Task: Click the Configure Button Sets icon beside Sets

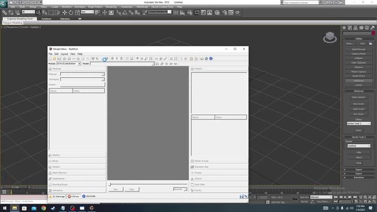Action: [371, 44]
